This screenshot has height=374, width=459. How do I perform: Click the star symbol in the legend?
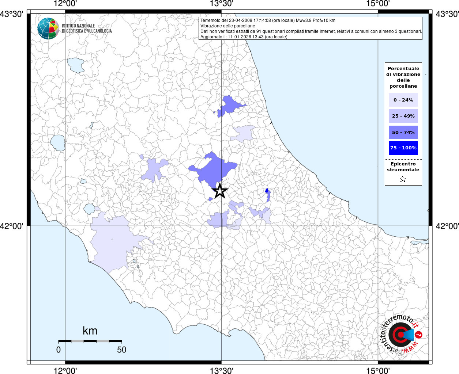[x=403, y=179]
